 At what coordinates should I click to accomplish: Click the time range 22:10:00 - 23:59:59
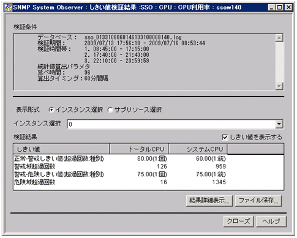tap(121, 61)
